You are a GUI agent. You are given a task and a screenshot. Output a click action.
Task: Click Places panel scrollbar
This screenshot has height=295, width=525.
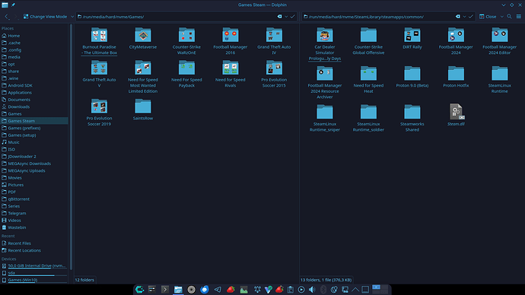click(x=71, y=147)
